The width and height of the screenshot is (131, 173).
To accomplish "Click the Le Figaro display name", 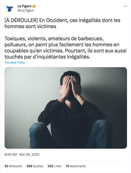I will click(25, 6).
